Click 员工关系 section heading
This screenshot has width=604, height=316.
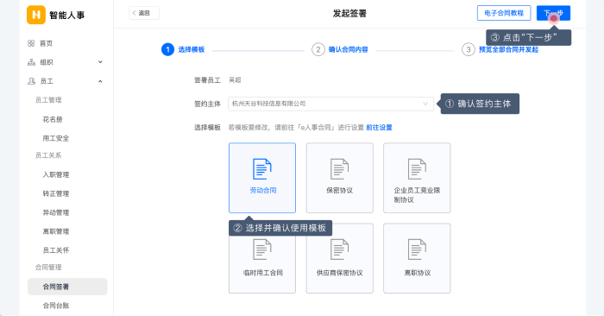pos(48,155)
